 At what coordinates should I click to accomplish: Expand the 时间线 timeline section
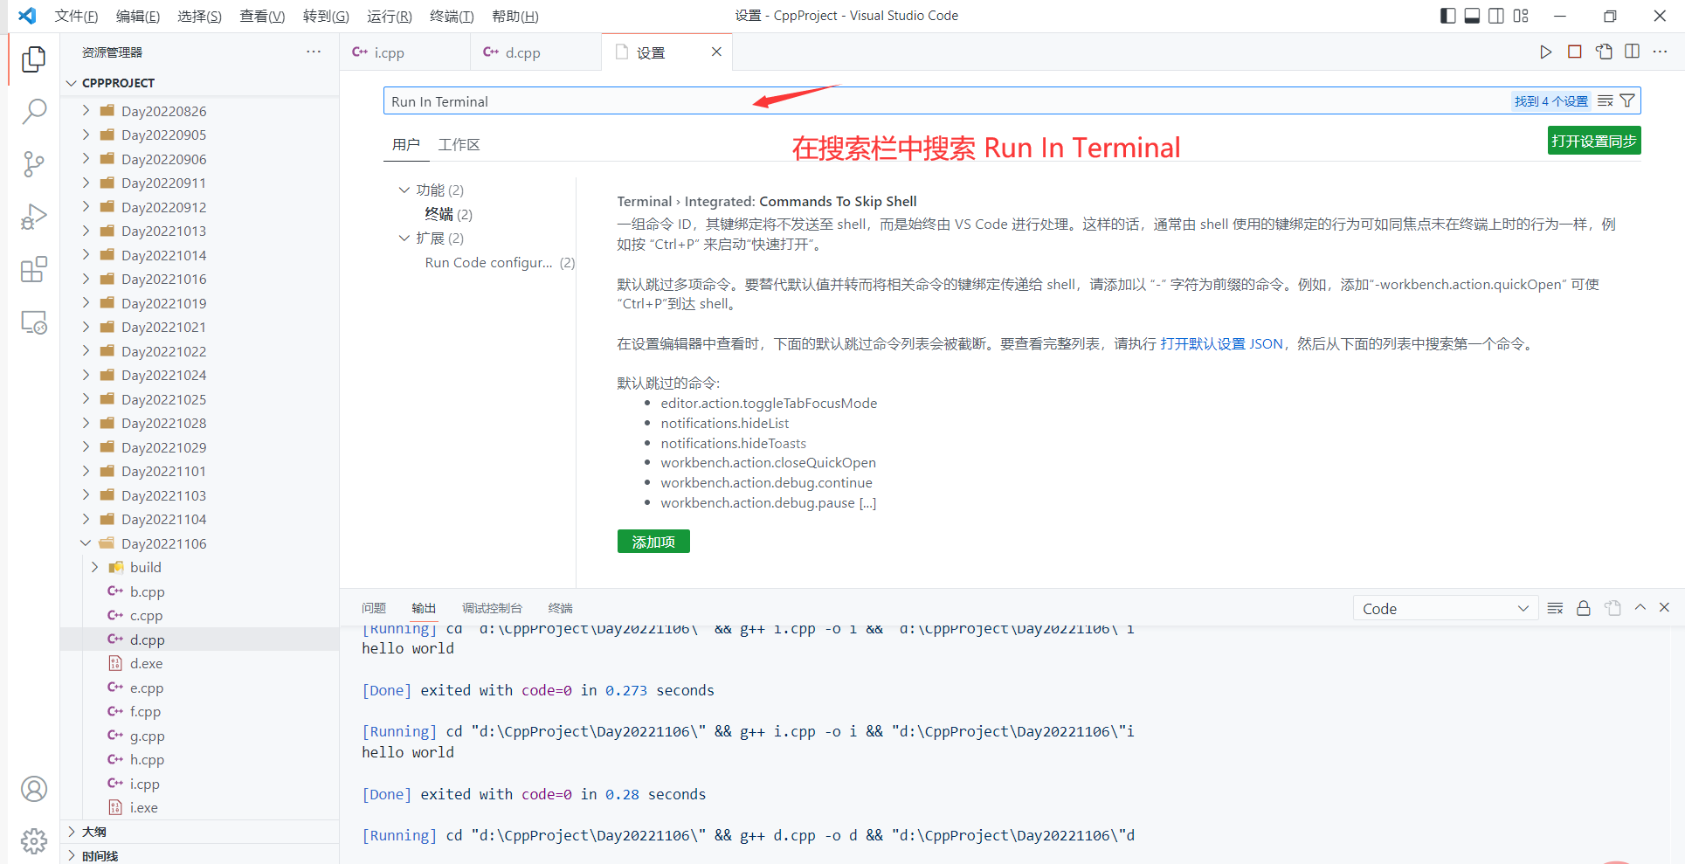coord(71,855)
